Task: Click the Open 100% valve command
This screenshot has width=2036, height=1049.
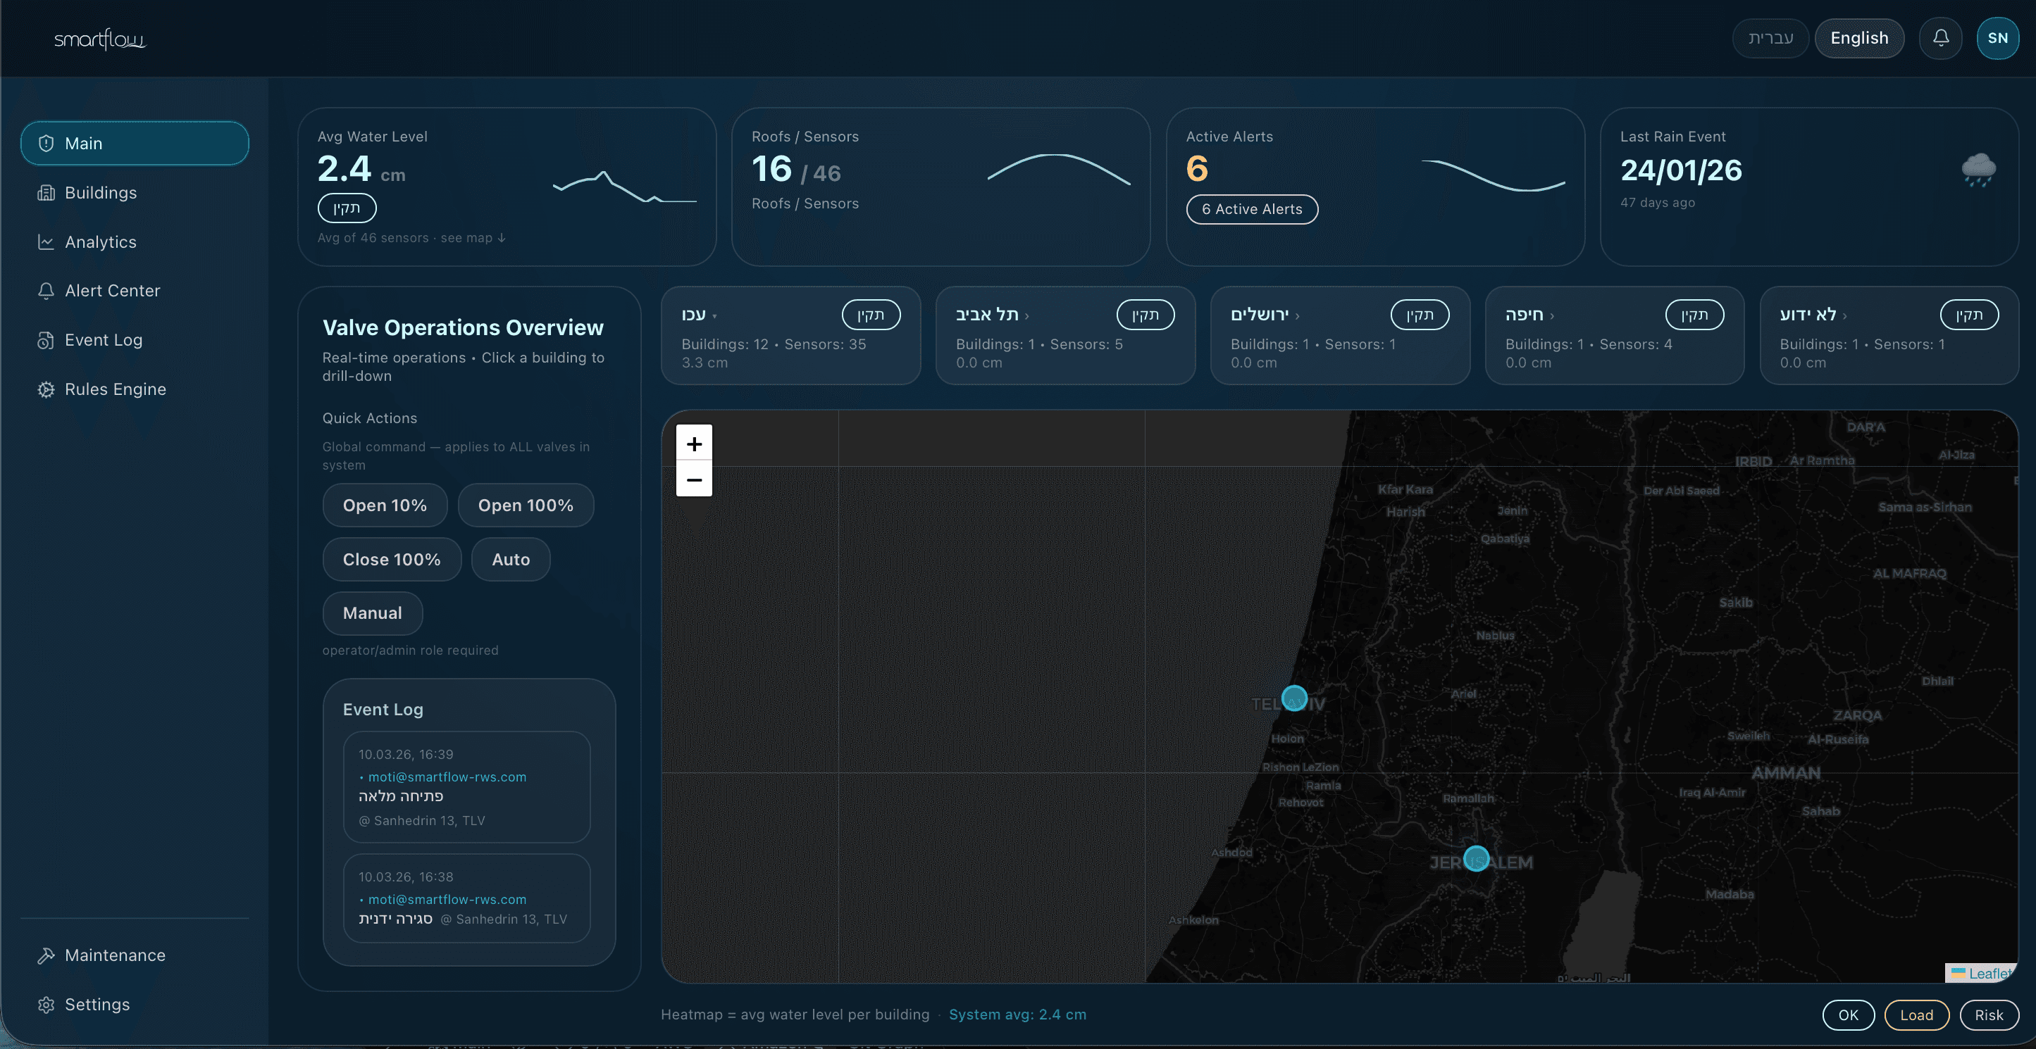Action: 526,505
